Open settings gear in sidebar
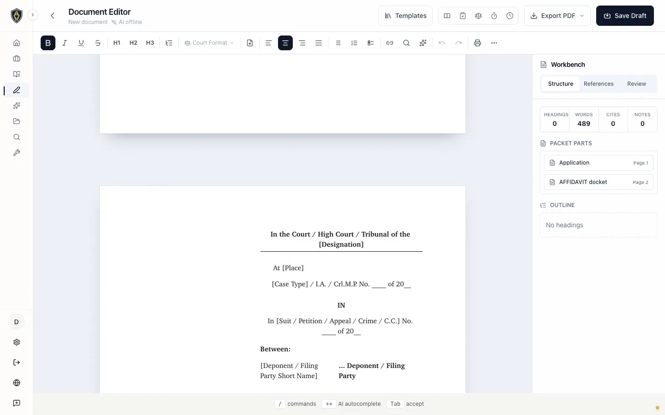The image size is (665, 415). coord(17,342)
